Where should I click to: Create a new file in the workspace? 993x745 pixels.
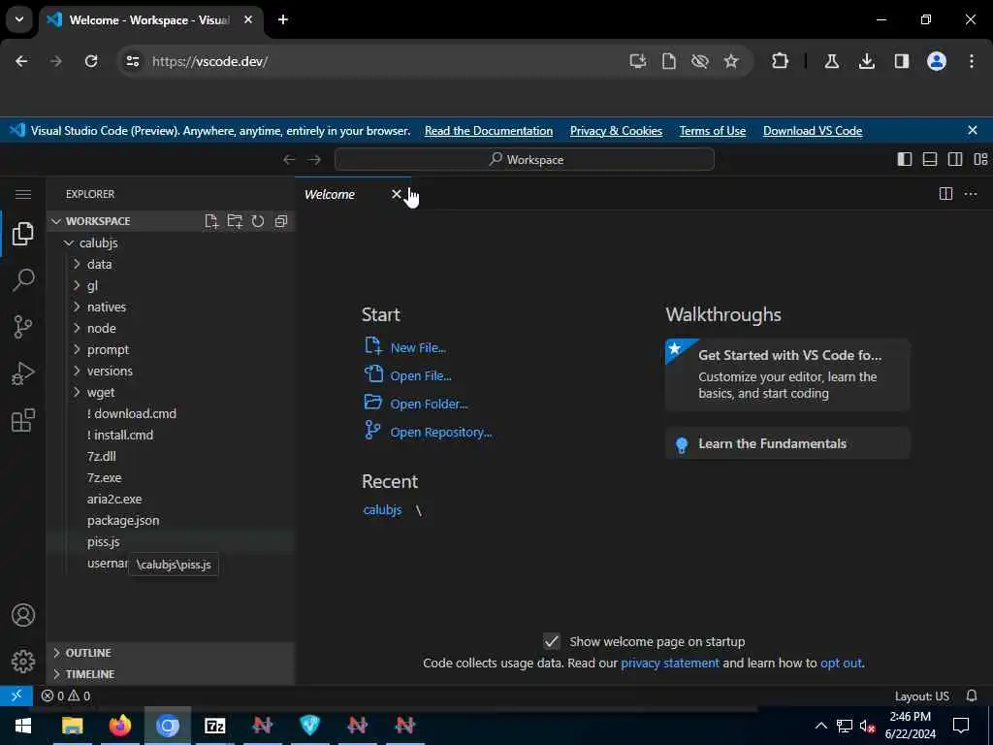[x=211, y=221]
